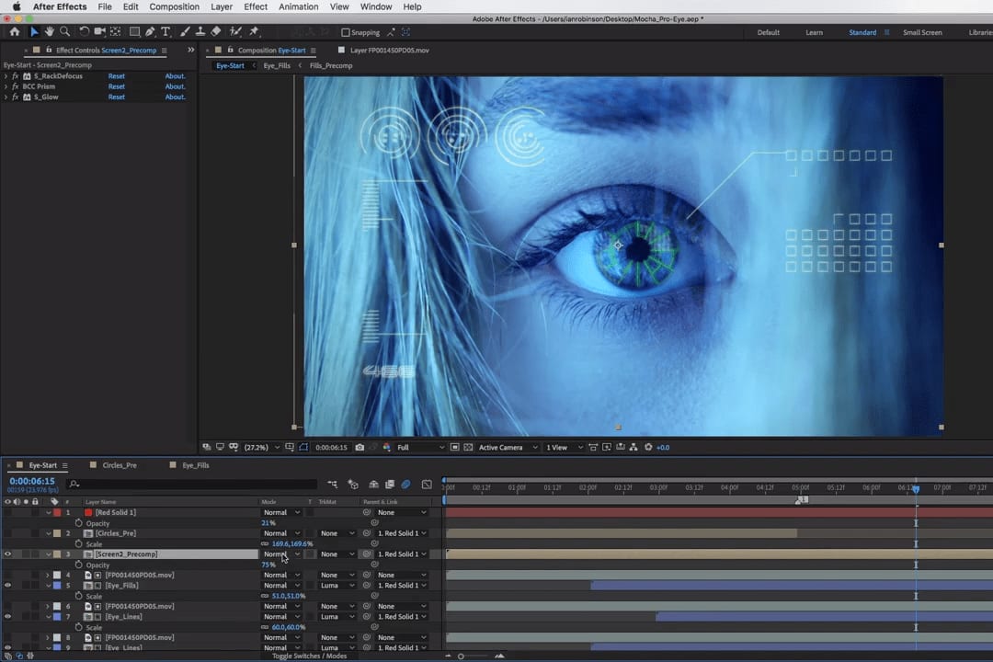Activate the Horizontal Type tool
Viewport: 993px width, 662px height.
165,32
